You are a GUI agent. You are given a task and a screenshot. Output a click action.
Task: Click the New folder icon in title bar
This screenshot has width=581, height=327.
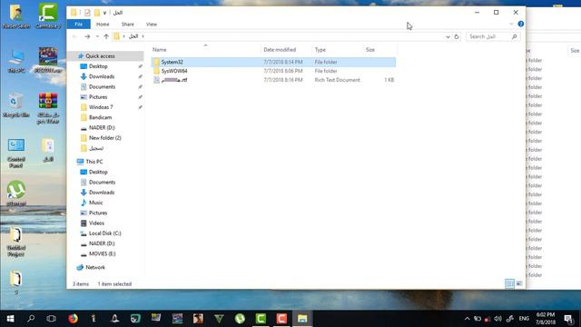click(x=97, y=13)
